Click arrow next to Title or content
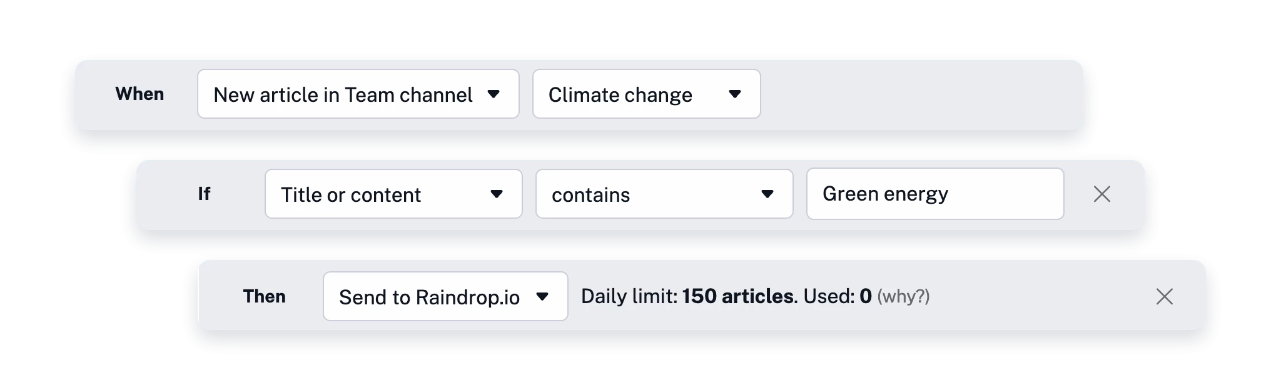1281x390 pixels. [497, 194]
